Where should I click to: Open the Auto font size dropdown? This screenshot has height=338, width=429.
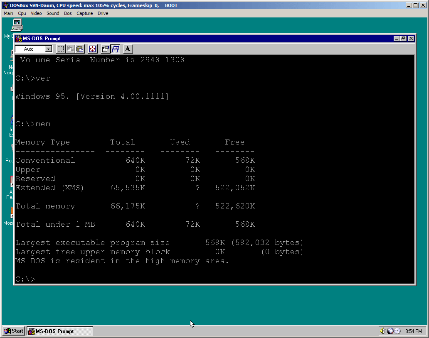tap(49, 49)
